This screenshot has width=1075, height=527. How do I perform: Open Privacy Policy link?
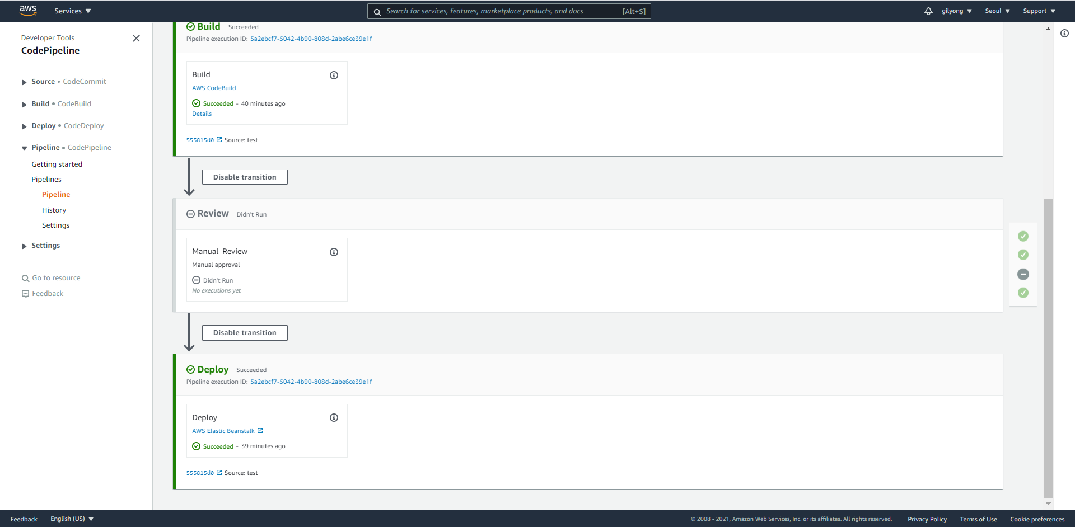[927, 519]
